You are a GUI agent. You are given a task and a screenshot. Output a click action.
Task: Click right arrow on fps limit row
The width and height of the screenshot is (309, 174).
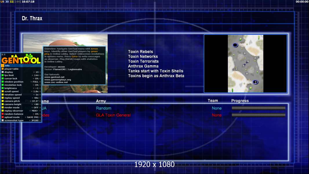click(40, 75)
